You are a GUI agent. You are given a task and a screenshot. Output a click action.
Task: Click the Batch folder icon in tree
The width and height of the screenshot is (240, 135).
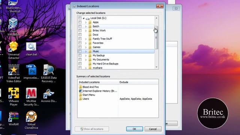[90, 26]
